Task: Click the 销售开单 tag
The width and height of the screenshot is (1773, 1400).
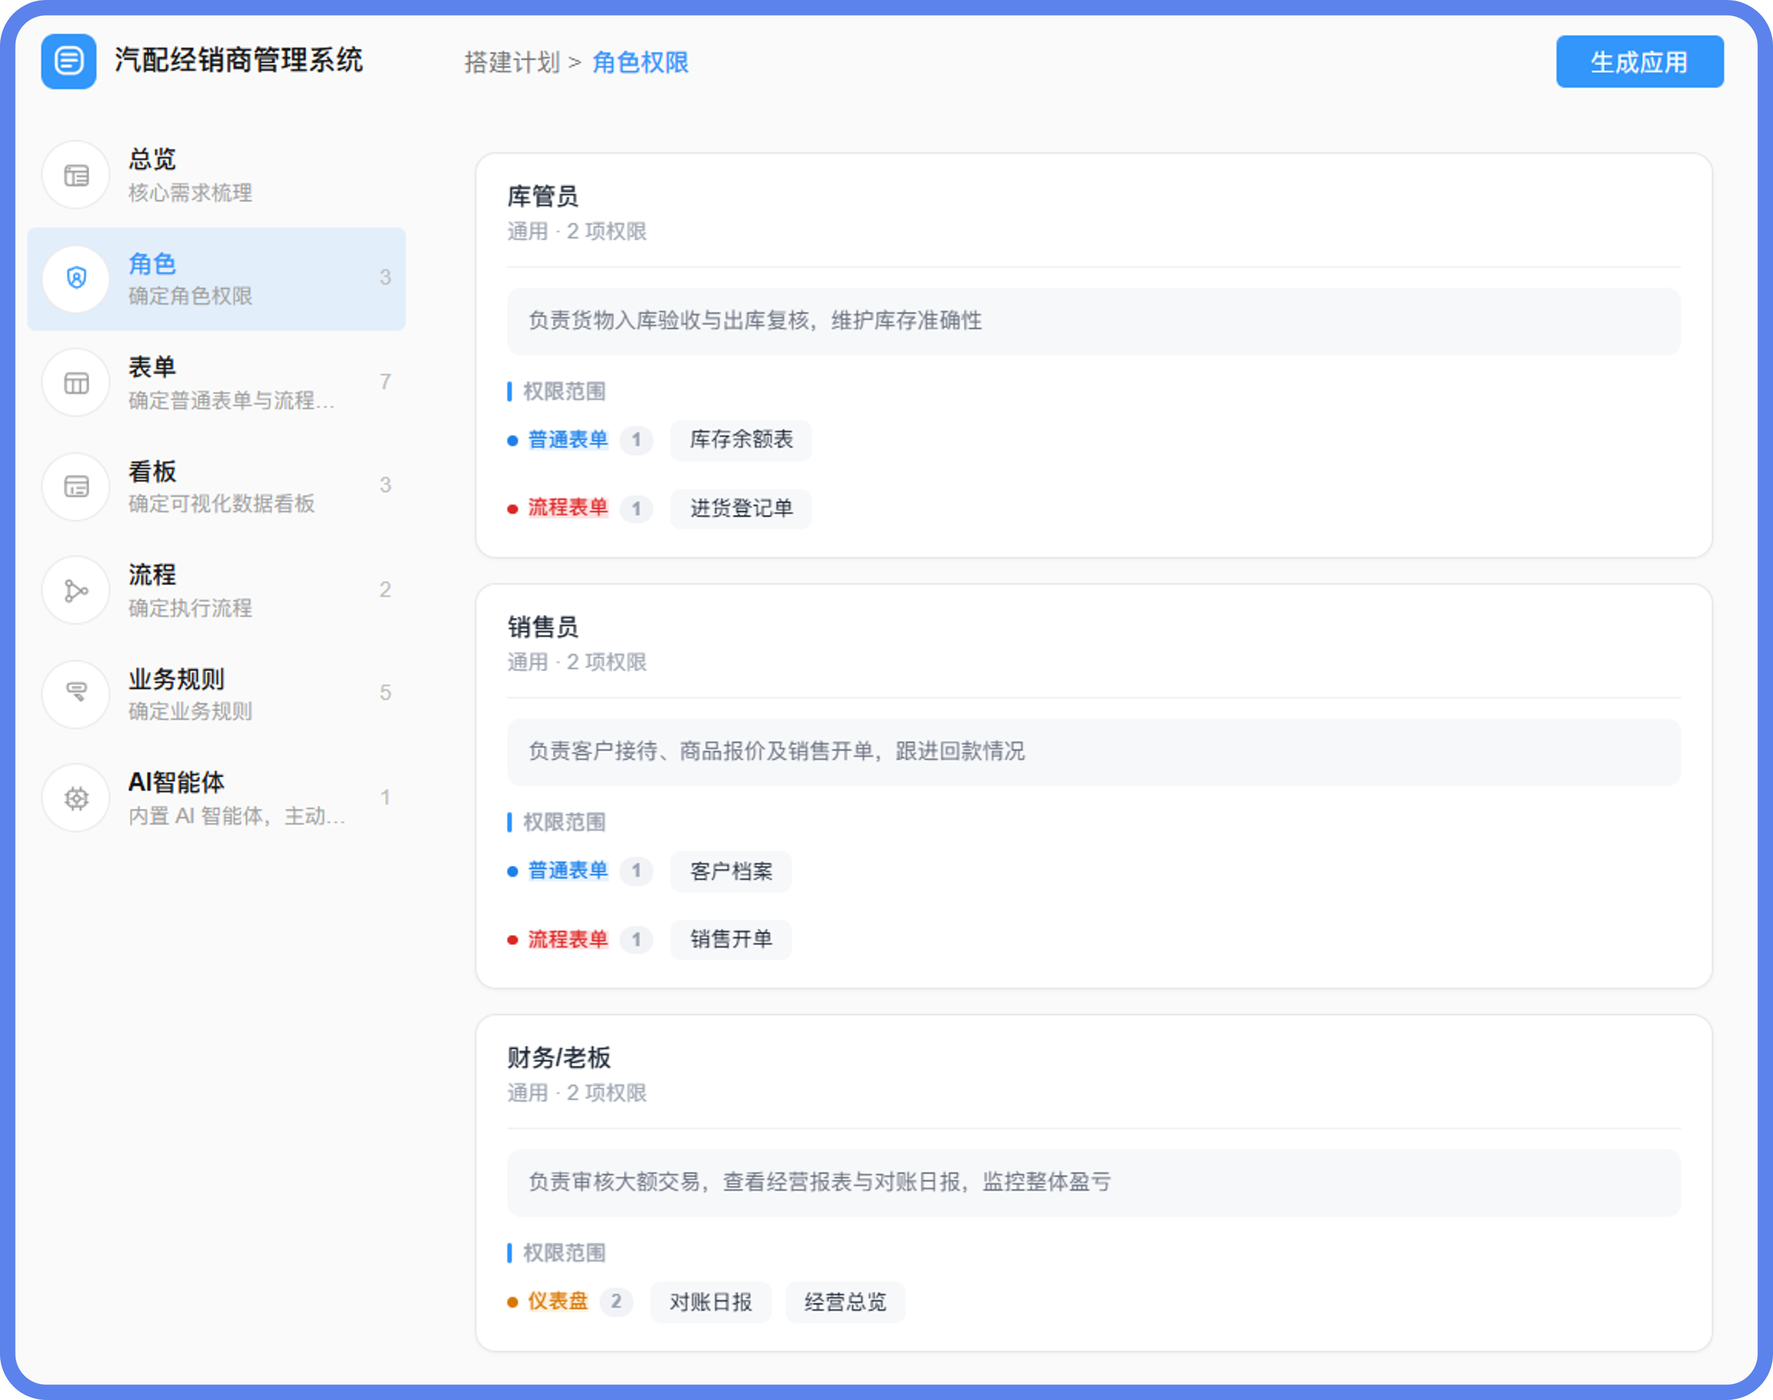Action: 730,939
